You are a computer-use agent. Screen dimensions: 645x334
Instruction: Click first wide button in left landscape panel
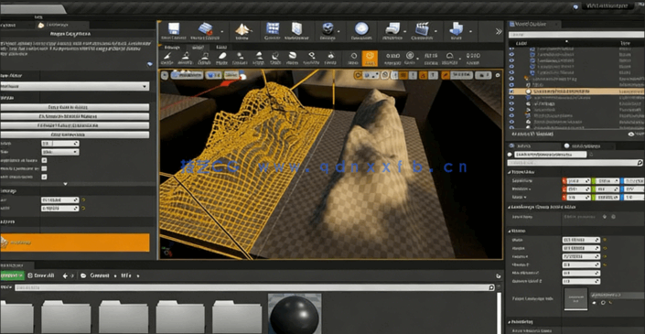(74, 107)
